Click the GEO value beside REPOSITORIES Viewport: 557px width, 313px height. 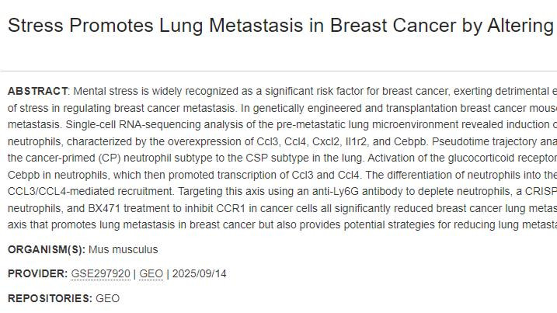tap(107, 297)
